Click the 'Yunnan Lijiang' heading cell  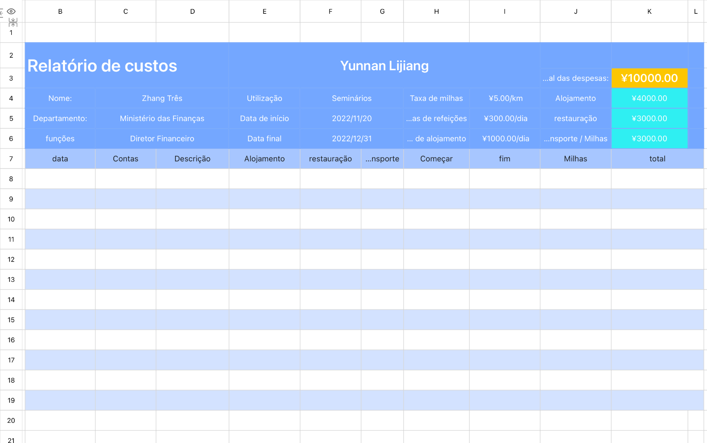(385, 66)
